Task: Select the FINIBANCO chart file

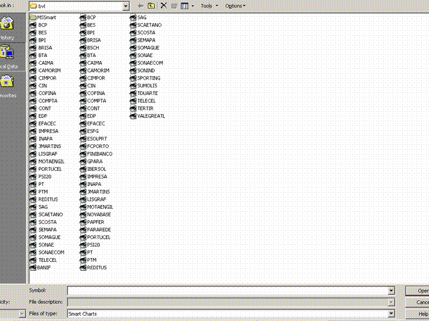Action: click(96, 154)
